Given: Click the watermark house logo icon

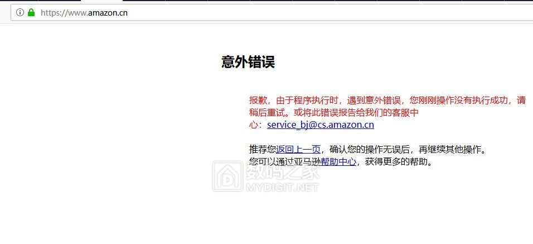Looking at the screenshot, I should pos(227,176).
